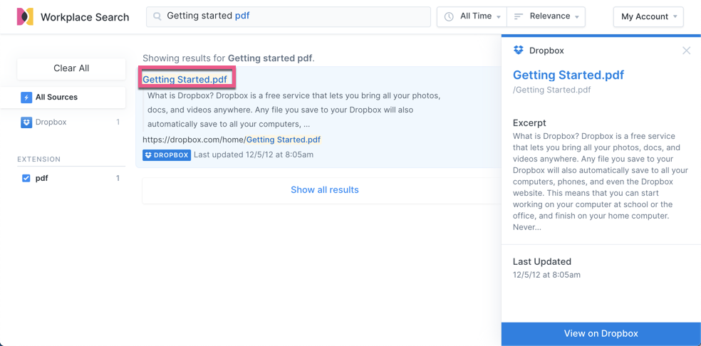The image size is (701, 346).
Task: Click the Clear All button
Action: click(71, 68)
